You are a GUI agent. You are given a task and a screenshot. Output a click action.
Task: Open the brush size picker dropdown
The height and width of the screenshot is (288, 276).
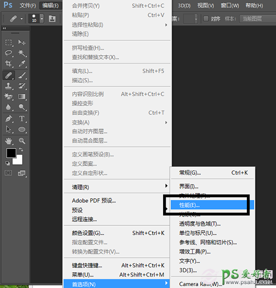pyautogui.click(x=42, y=19)
